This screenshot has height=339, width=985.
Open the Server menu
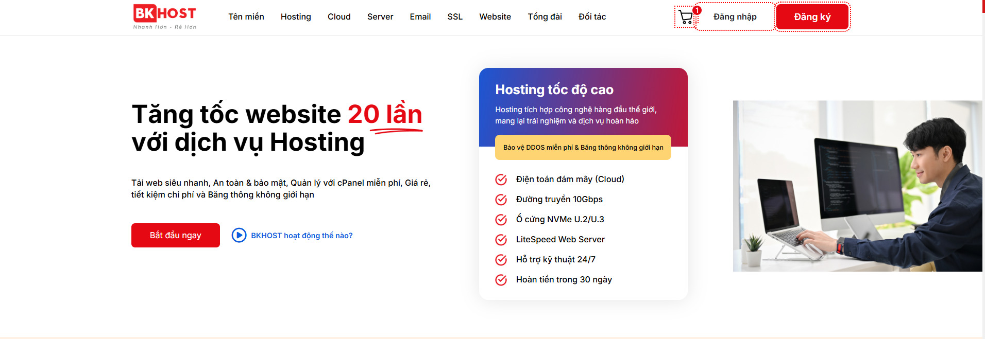pos(380,17)
